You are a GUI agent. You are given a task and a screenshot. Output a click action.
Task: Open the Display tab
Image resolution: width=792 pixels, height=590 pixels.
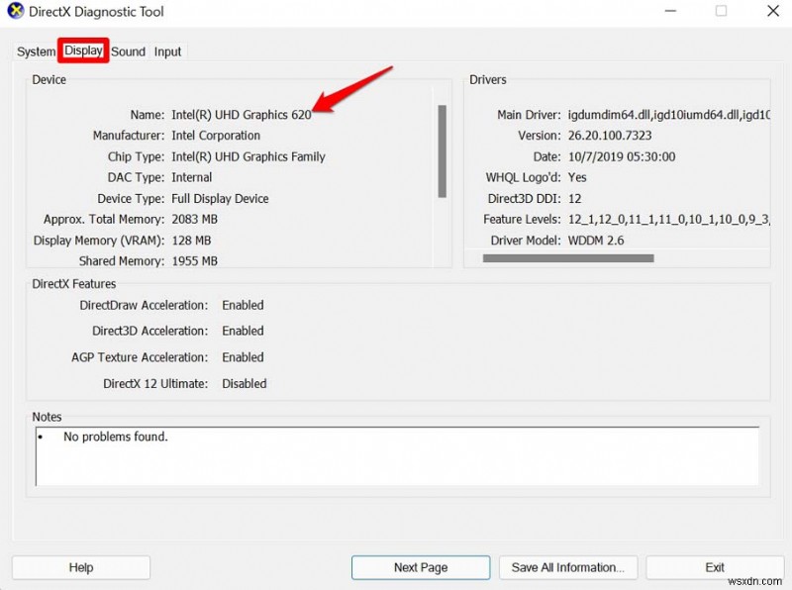pyautogui.click(x=83, y=51)
